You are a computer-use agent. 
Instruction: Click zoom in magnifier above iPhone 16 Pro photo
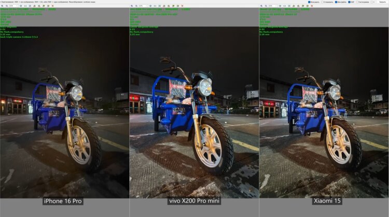[3, 6]
